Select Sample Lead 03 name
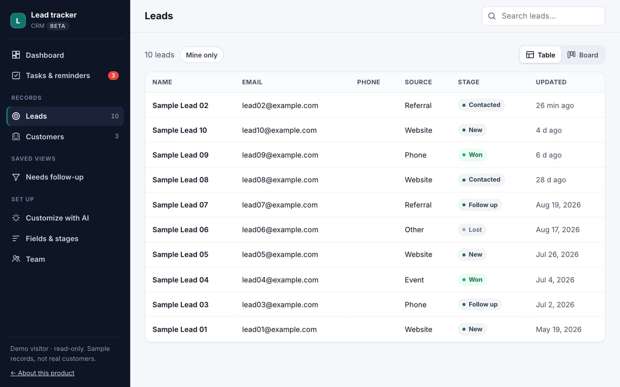620x387 pixels. point(180,304)
